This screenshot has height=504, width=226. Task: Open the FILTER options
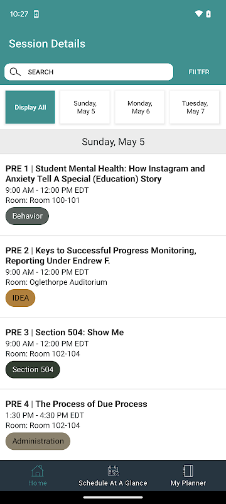199,72
